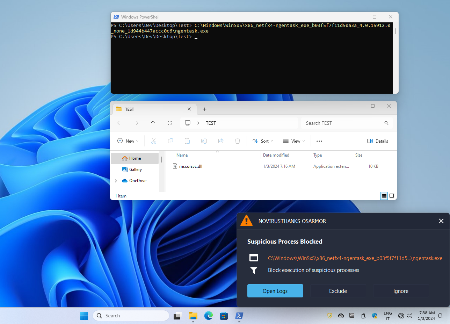Click the Rename icon in Explorer toolbar
This screenshot has width=450, height=324.
pos(204,141)
